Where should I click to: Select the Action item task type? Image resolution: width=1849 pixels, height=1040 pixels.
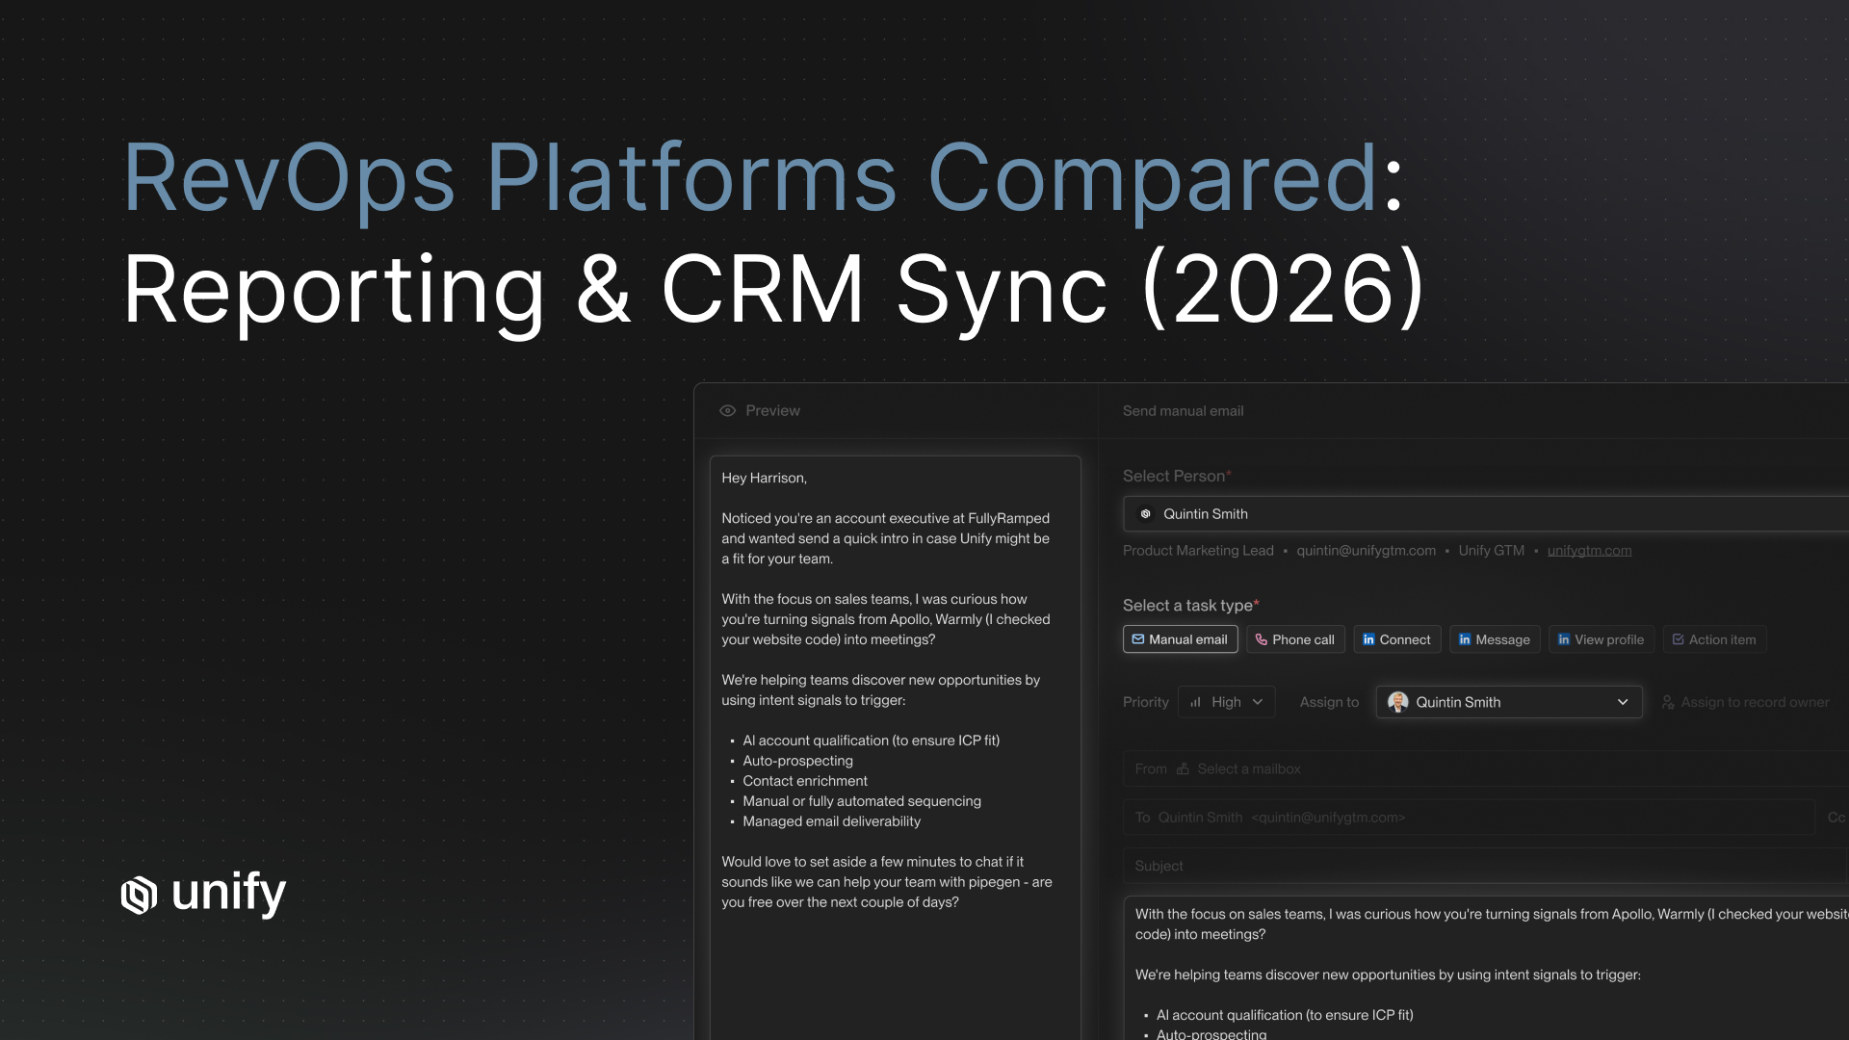(1714, 639)
